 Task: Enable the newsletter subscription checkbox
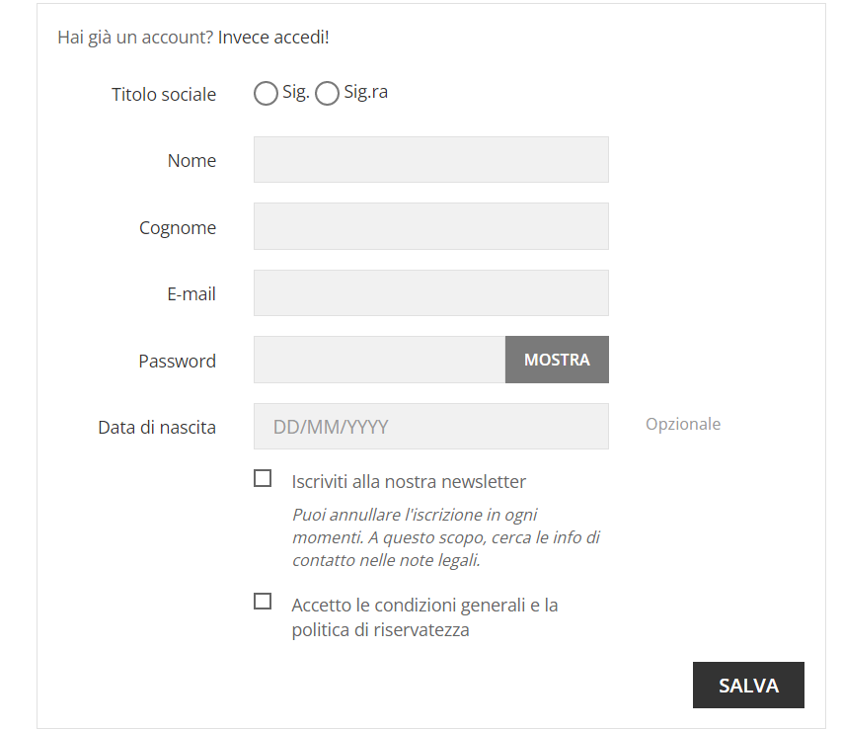point(263,479)
